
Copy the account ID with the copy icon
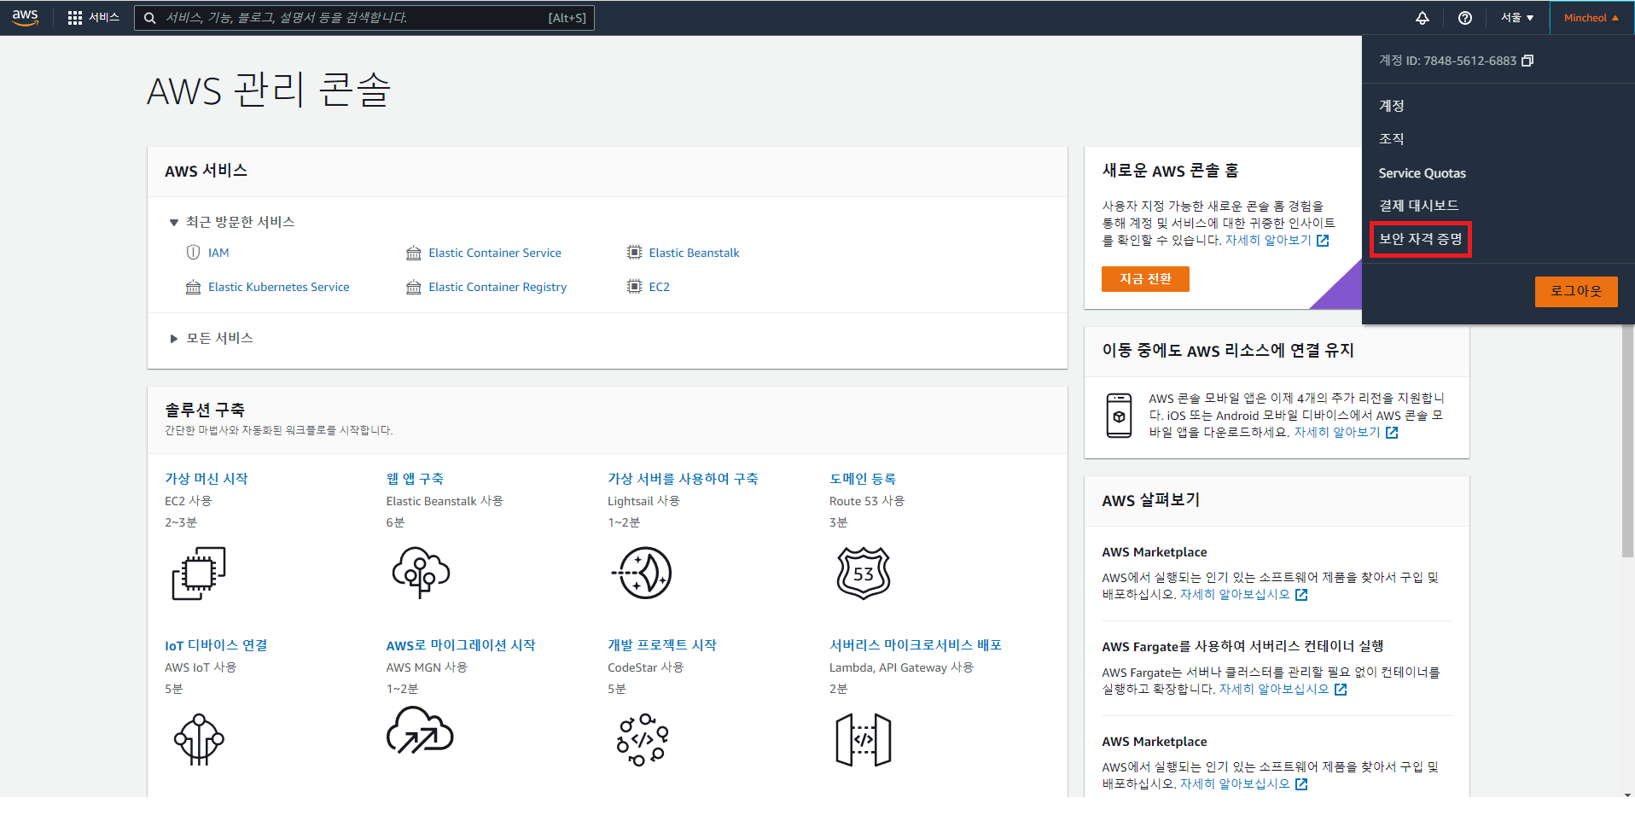point(1527,61)
